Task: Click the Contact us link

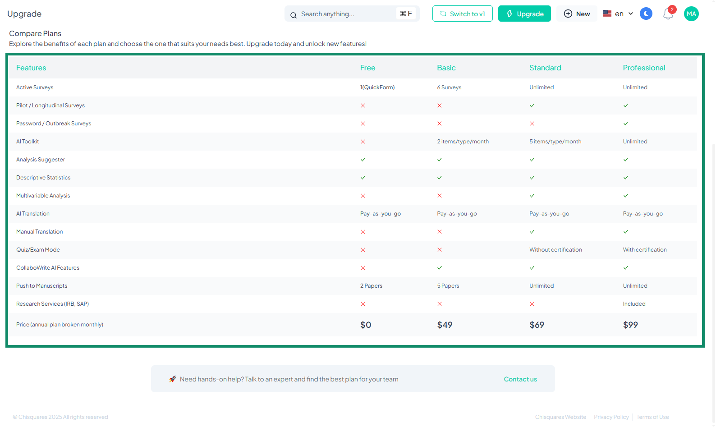Action: pos(520,379)
